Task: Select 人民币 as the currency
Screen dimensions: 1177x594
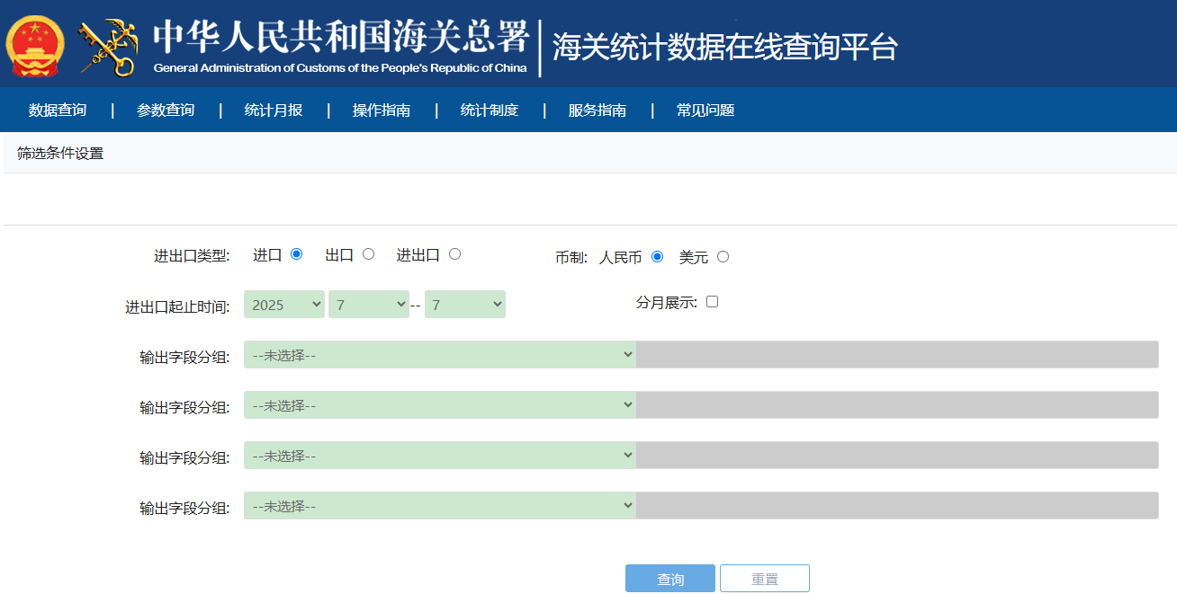Action: click(656, 256)
